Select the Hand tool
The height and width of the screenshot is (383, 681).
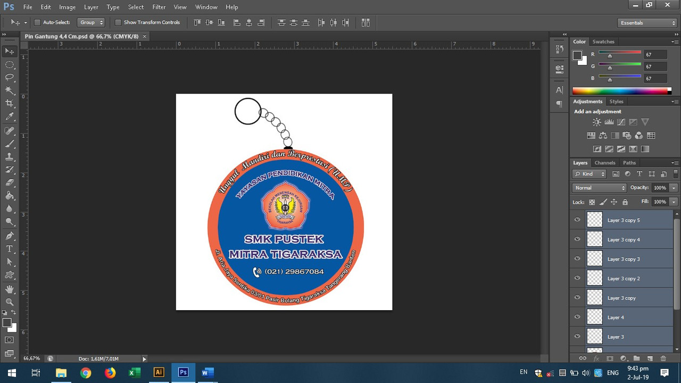coord(10,289)
